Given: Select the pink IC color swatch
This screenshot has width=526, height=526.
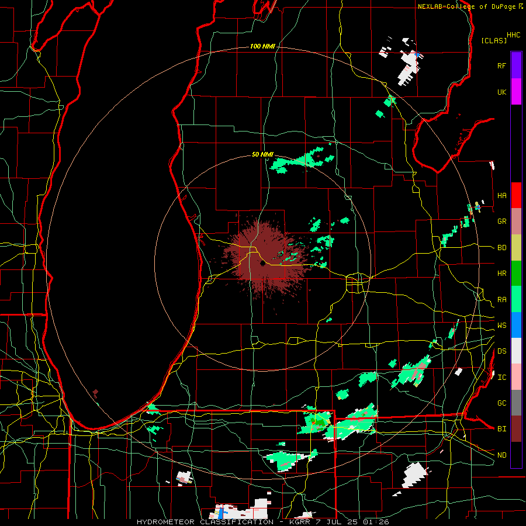Looking at the screenshot, I should (x=516, y=377).
